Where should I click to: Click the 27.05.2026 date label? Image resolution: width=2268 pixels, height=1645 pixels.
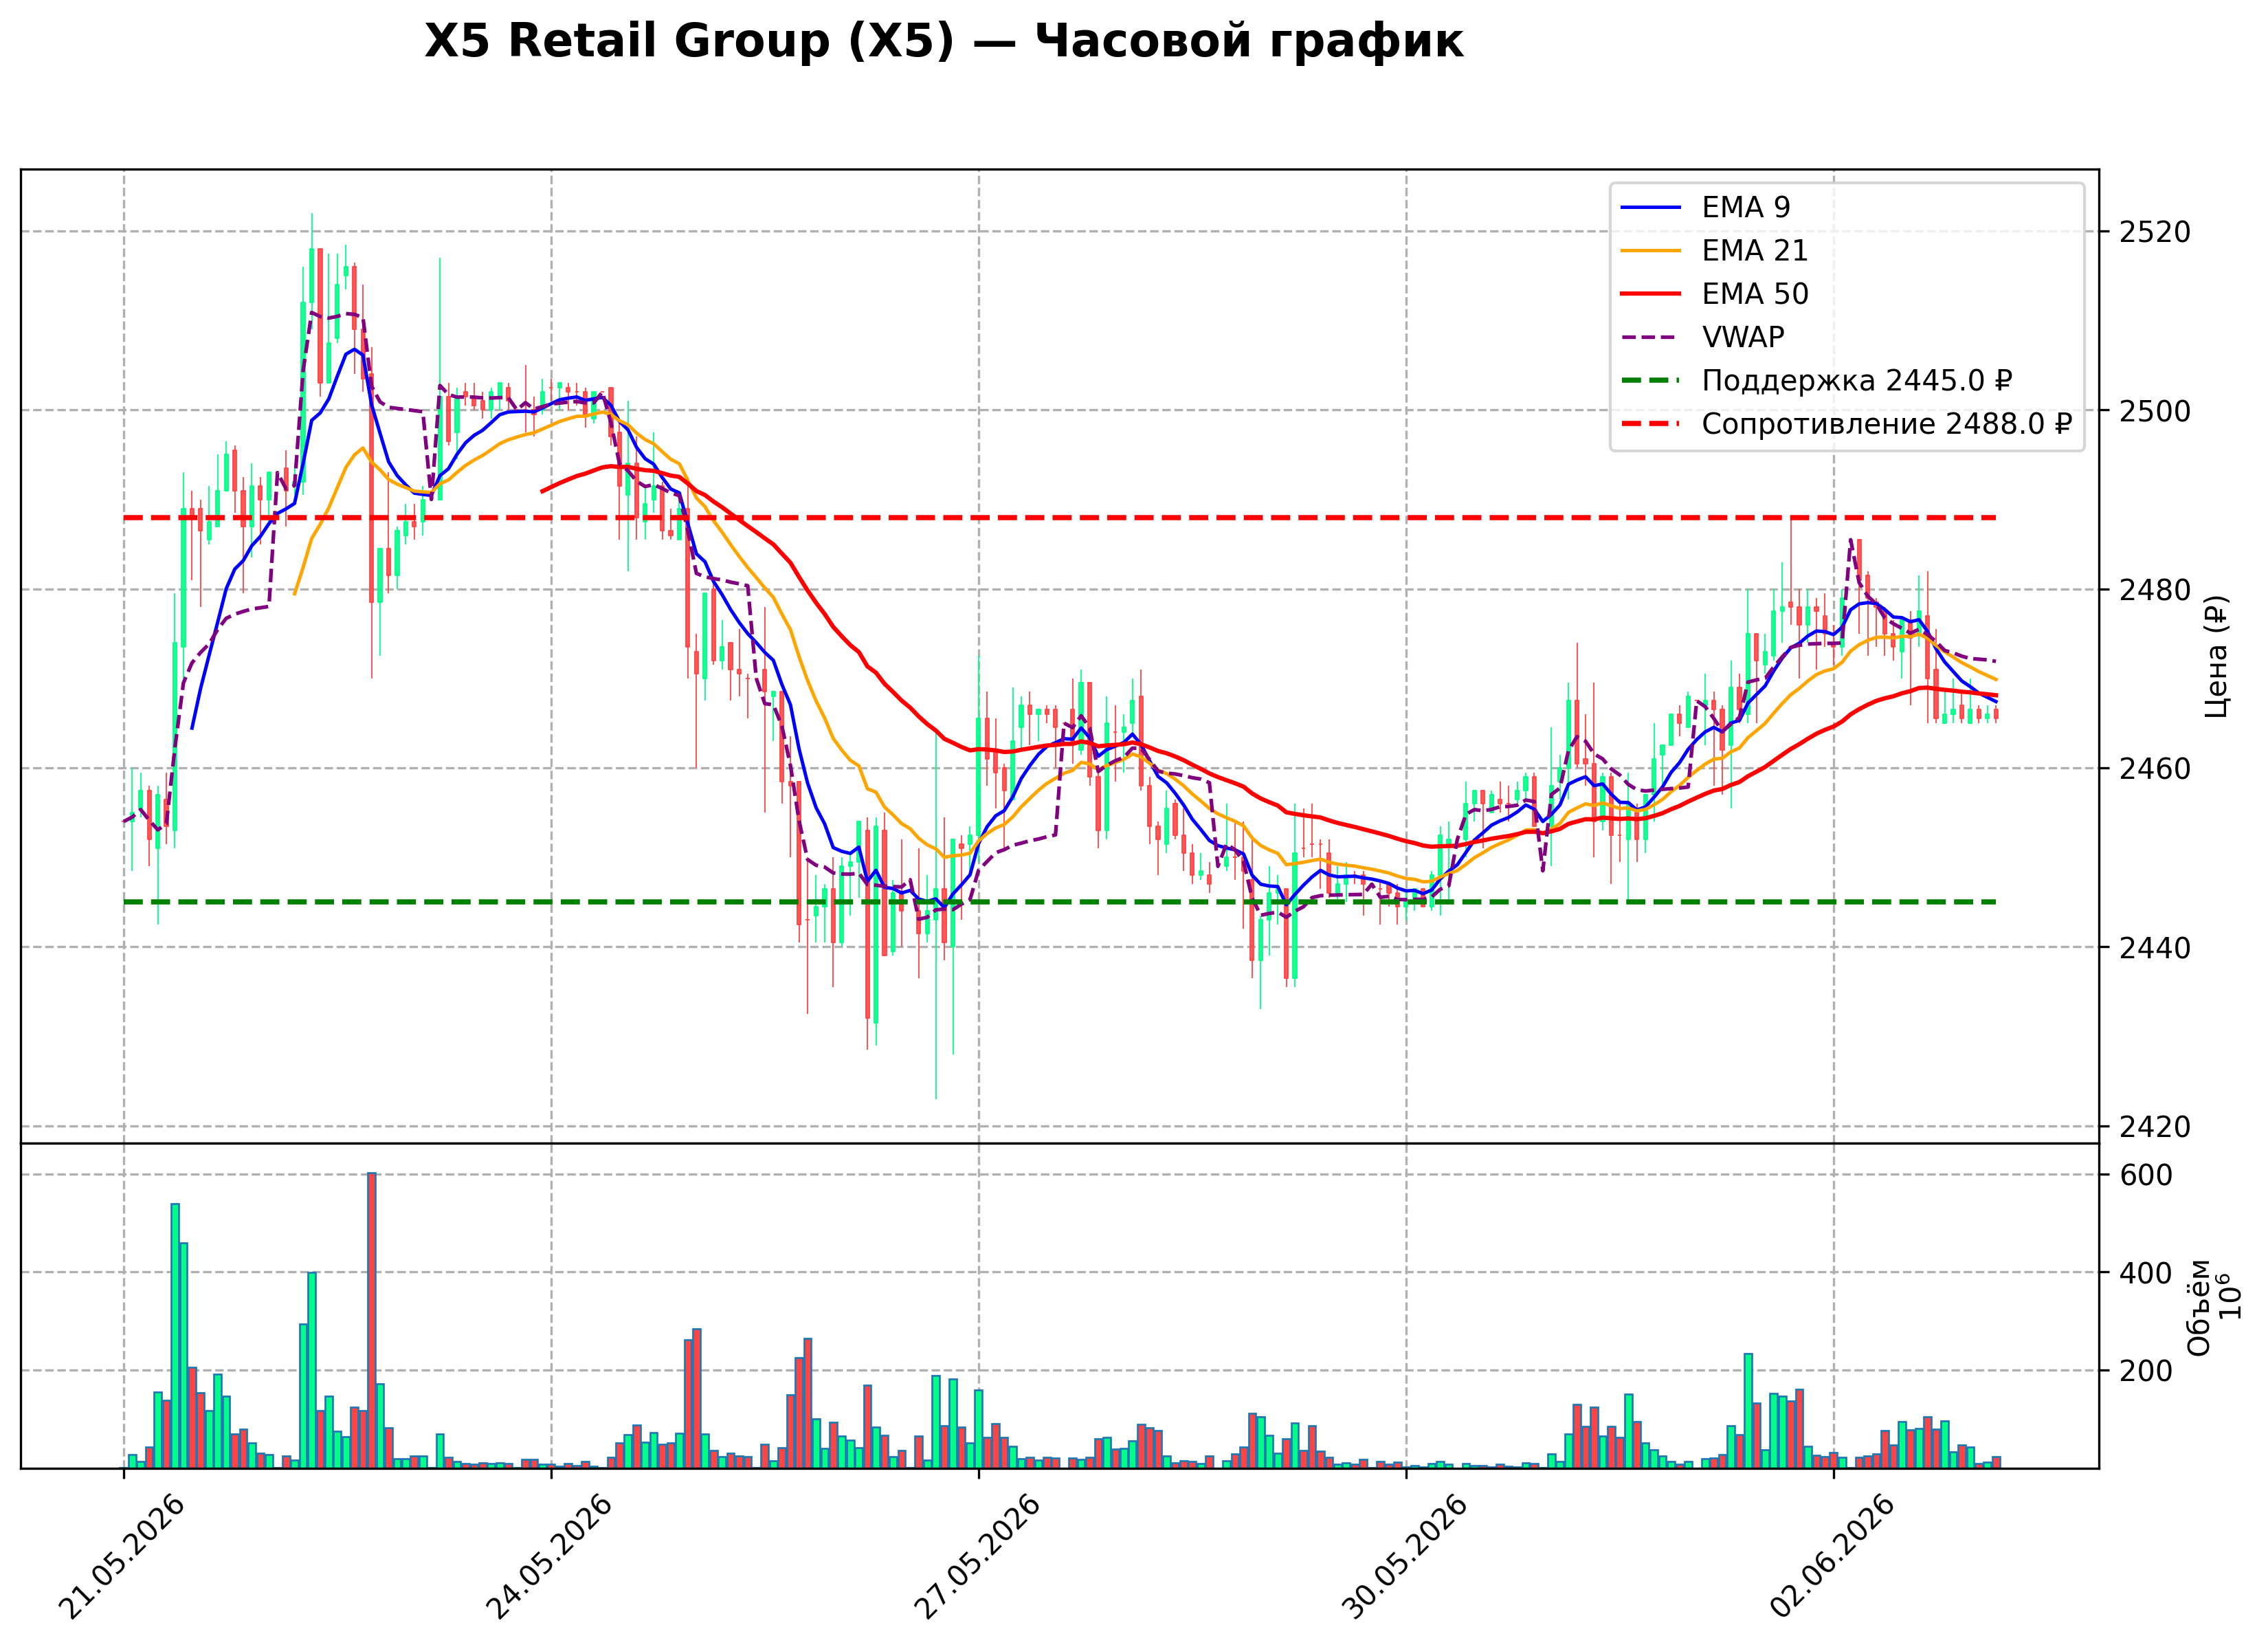click(x=977, y=1557)
